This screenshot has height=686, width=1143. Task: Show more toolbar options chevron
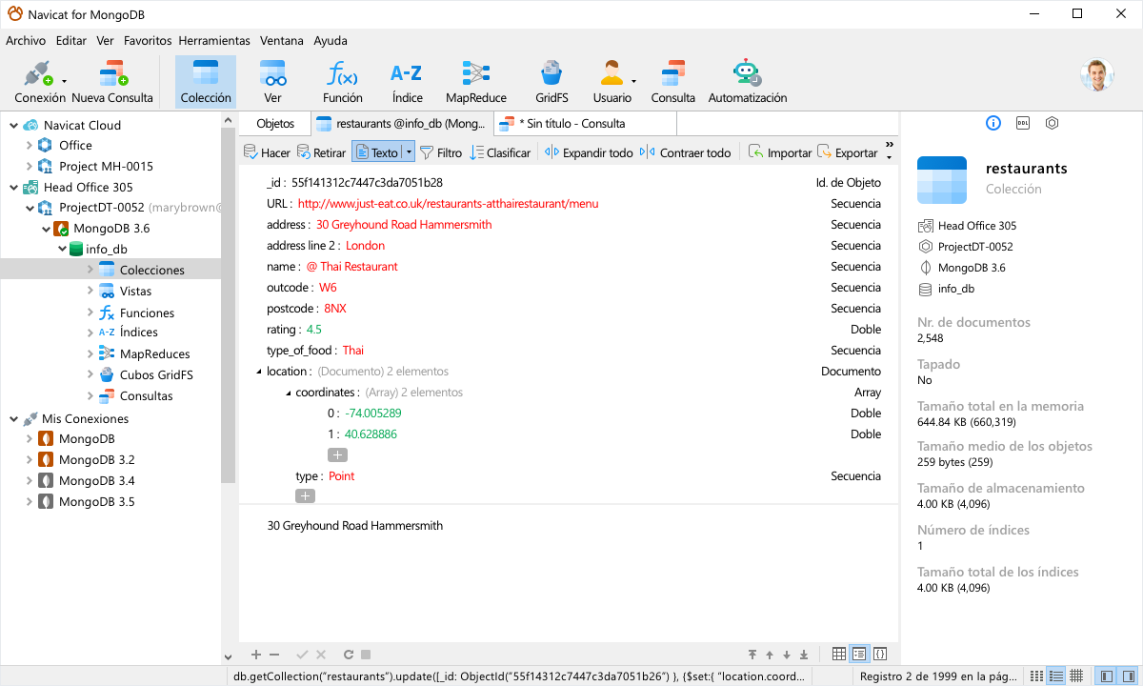pos(890,145)
